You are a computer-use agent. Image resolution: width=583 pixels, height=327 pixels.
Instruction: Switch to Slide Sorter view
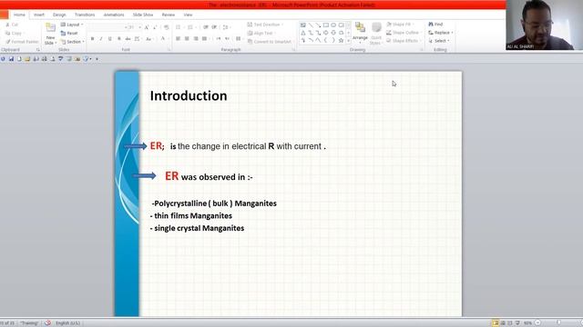[503, 323]
